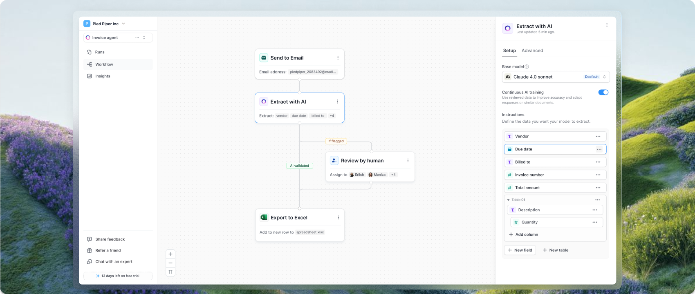Click the Review by human person icon
This screenshot has height=294, width=695.
point(334,161)
